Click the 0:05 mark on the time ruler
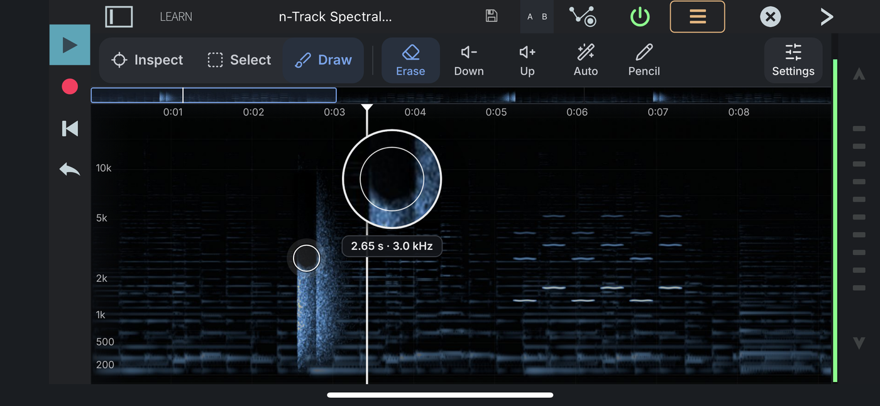The width and height of the screenshot is (880, 406). tap(496, 112)
